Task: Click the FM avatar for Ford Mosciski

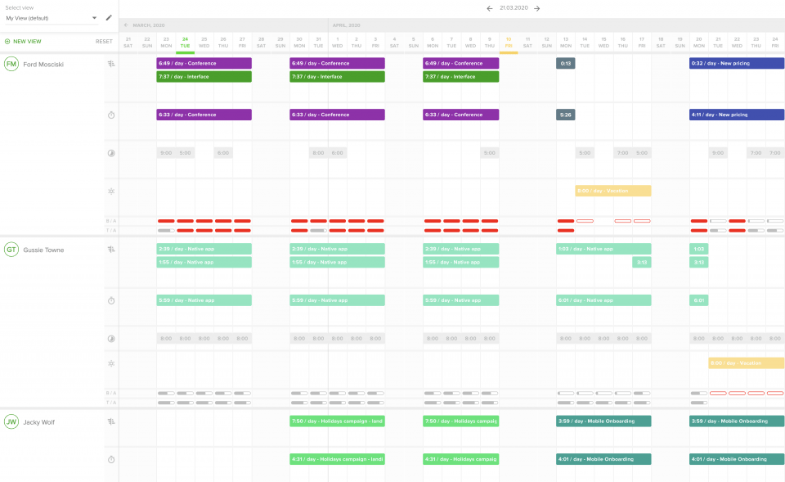Action: (x=11, y=64)
